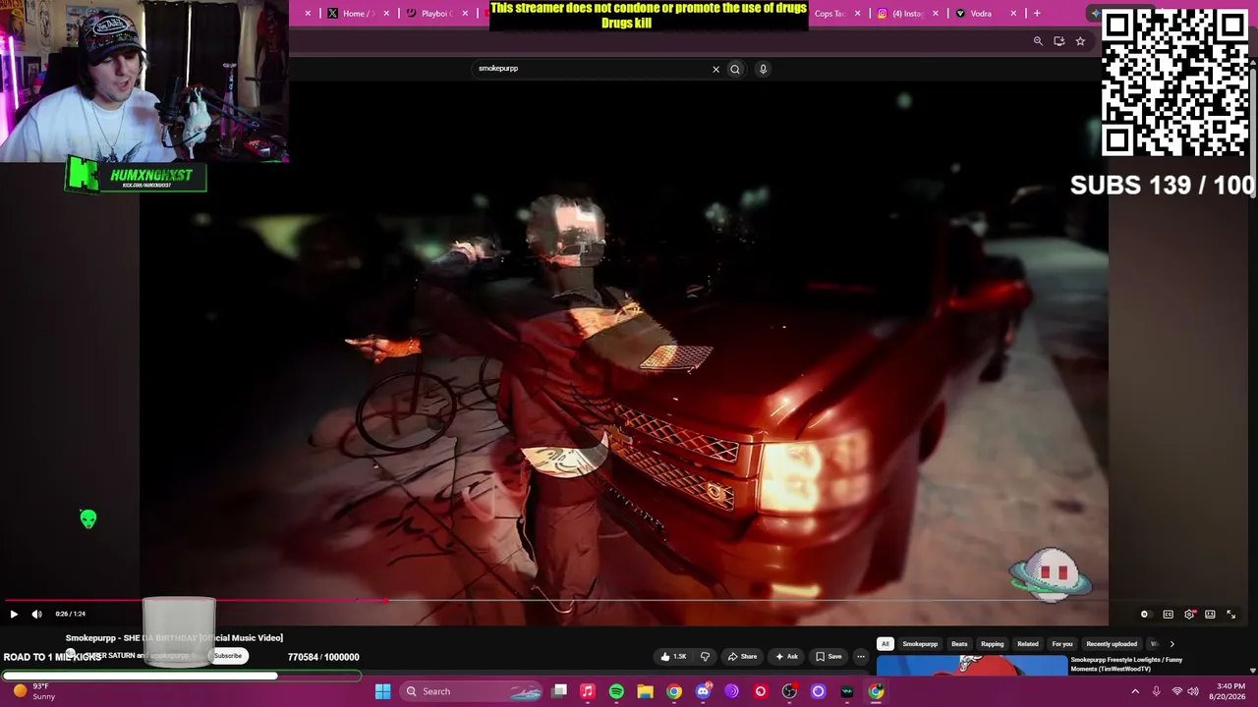Select the For you filter chip

point(1062,644)
